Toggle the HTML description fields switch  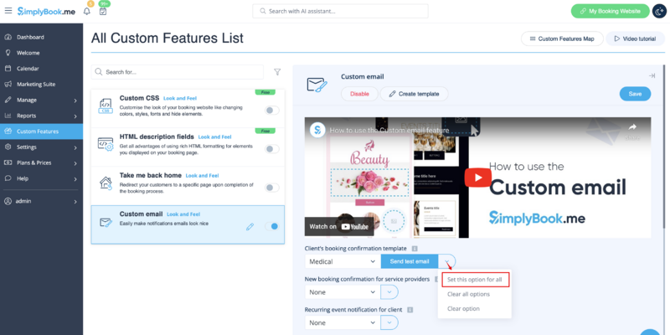[x=271, y=149]
